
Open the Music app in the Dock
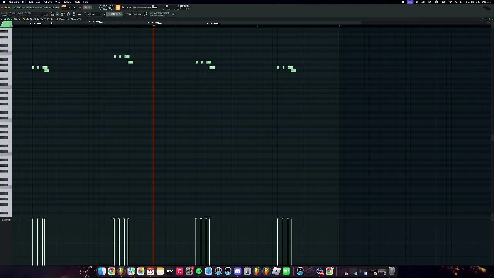[x=179, y=271]
